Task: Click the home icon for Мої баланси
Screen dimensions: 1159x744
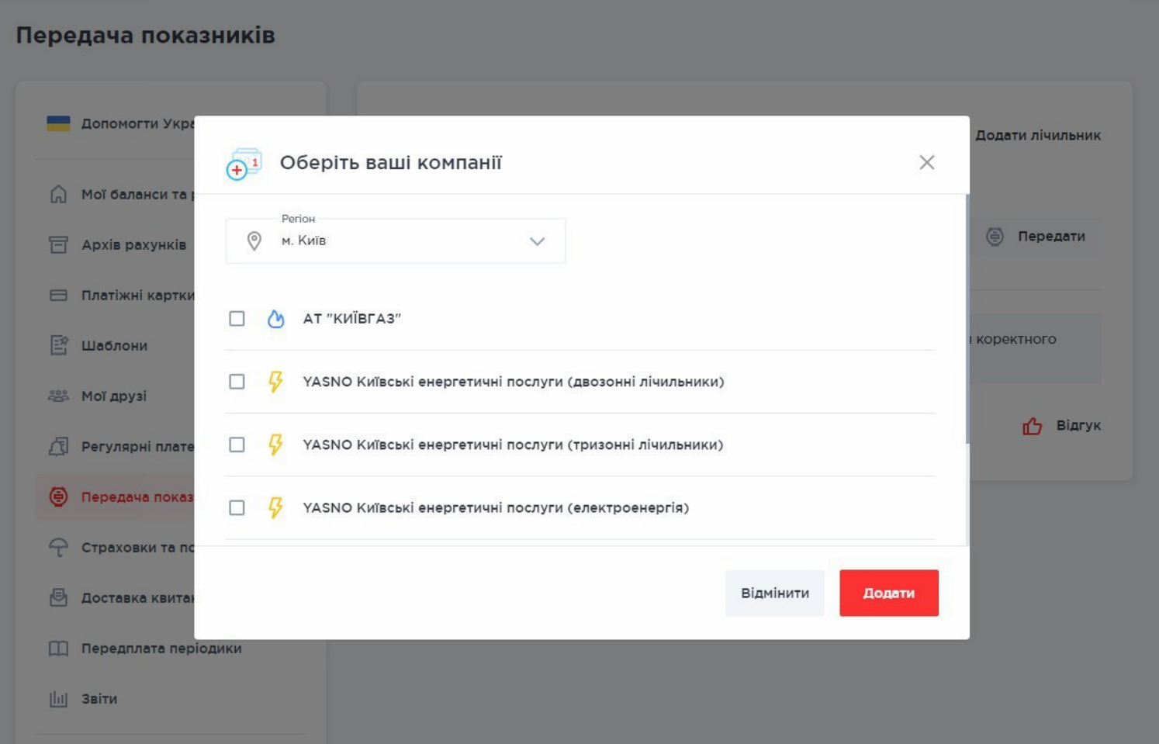Action: 58,194
